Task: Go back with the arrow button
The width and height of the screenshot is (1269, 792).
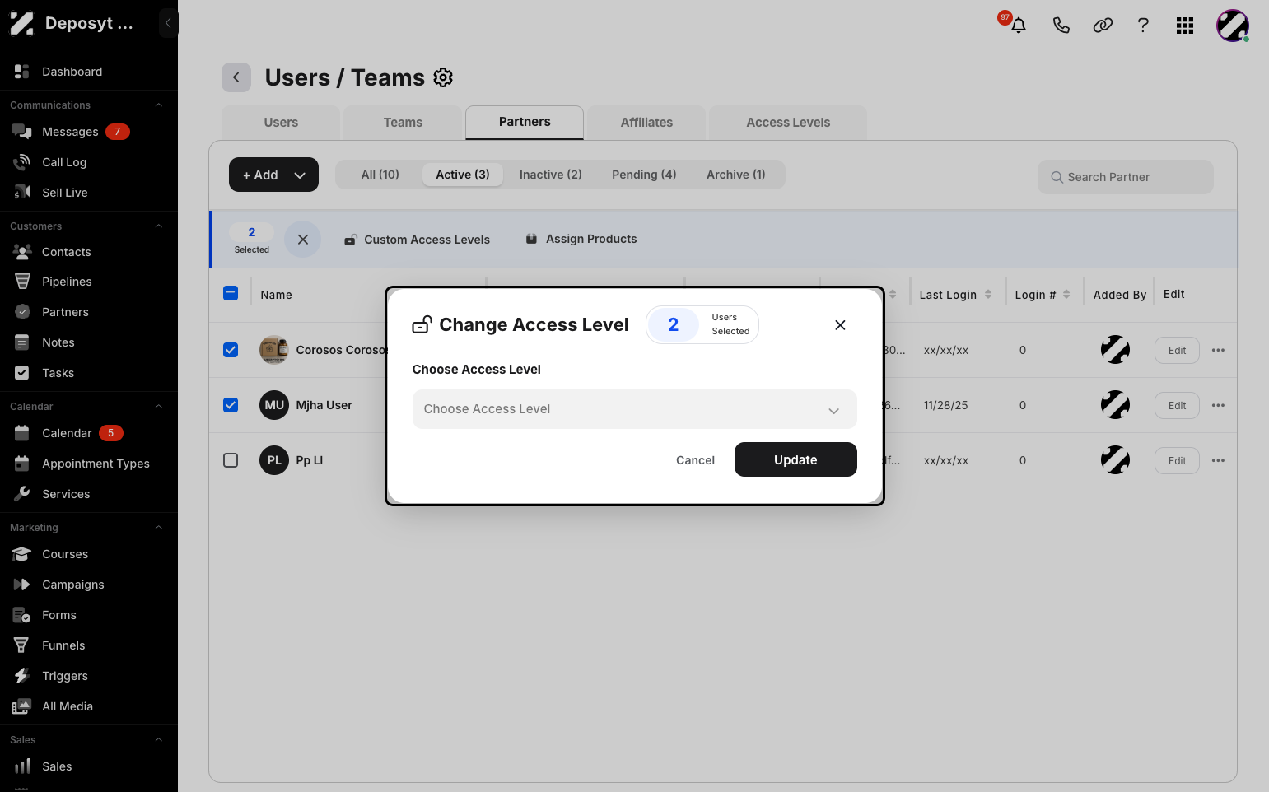Action: (236, 77)
